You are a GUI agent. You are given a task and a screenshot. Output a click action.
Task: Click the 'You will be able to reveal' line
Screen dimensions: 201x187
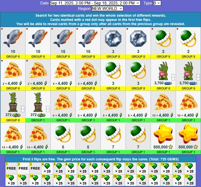pyautogui.click(x=100, y=24)
